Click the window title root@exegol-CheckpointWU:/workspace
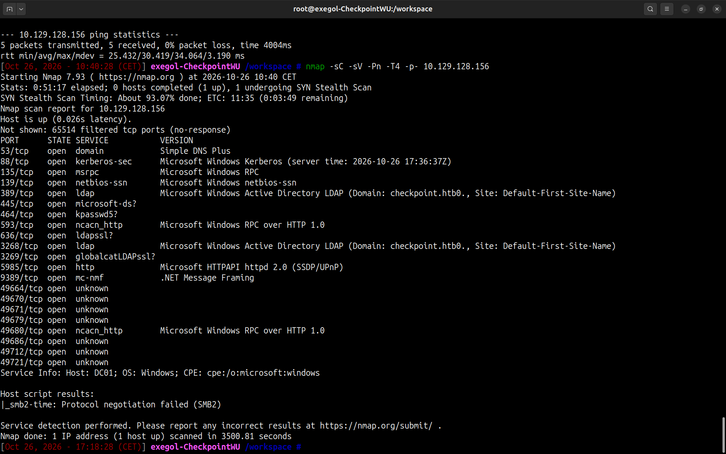The image size is (726, 454). 363,9
